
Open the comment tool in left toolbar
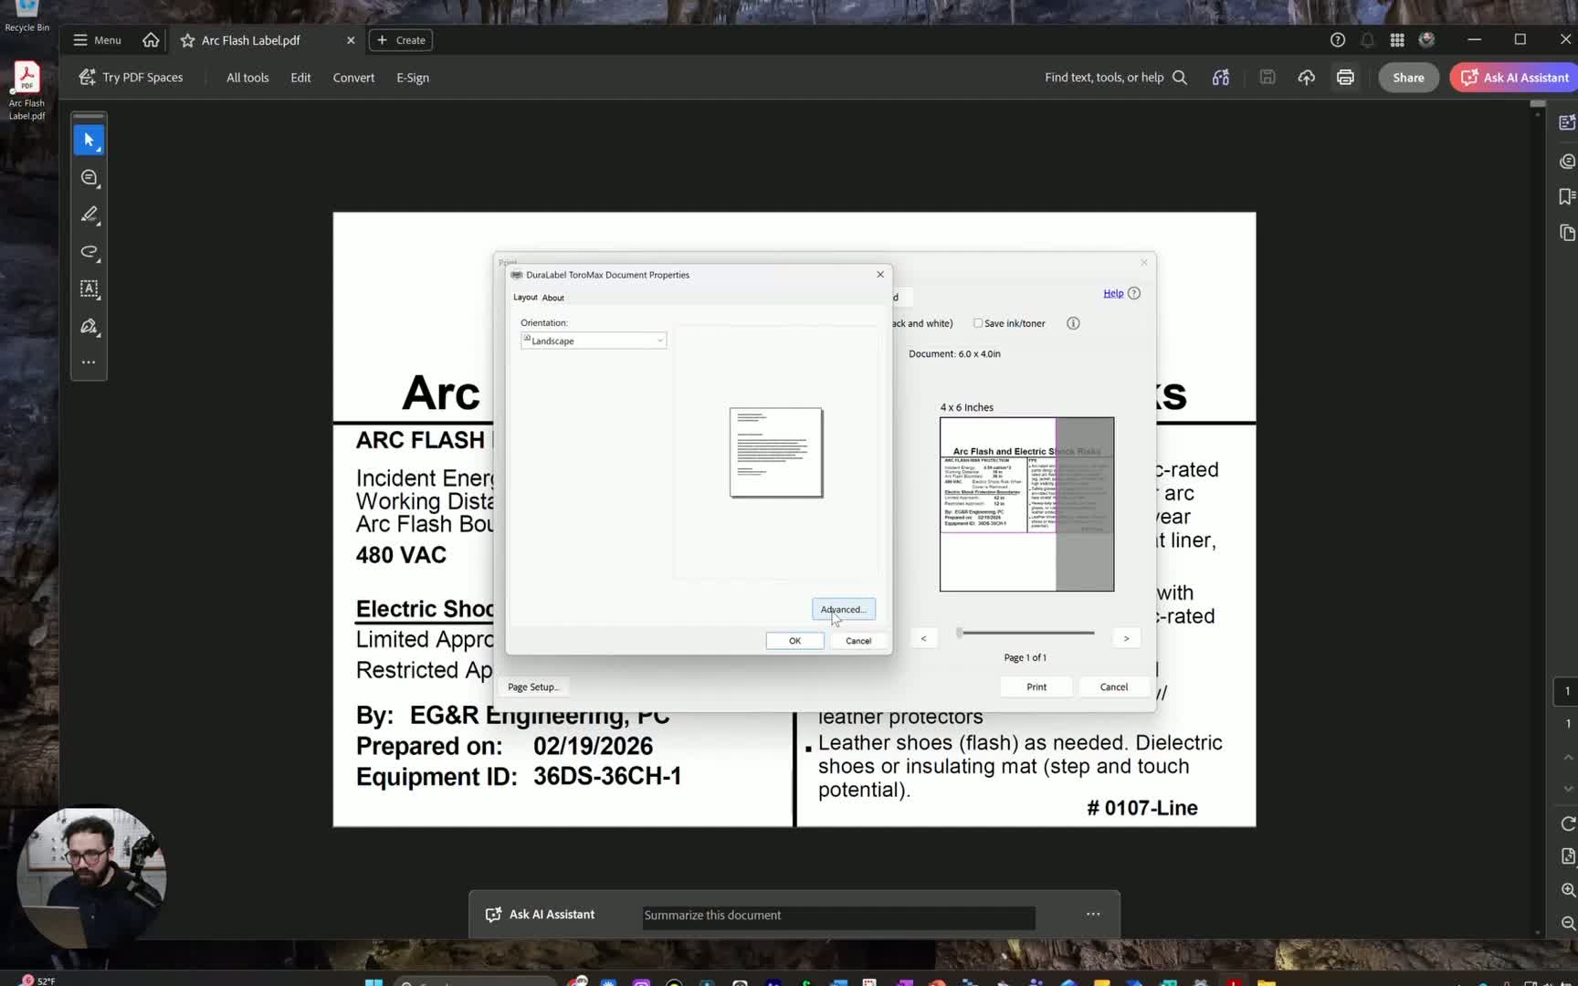coord(89,178)
